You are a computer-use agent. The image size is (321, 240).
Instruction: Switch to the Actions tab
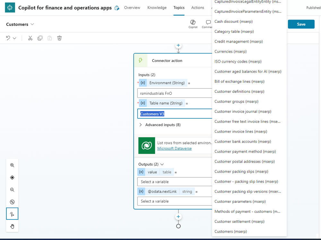(x=197, y=8)
